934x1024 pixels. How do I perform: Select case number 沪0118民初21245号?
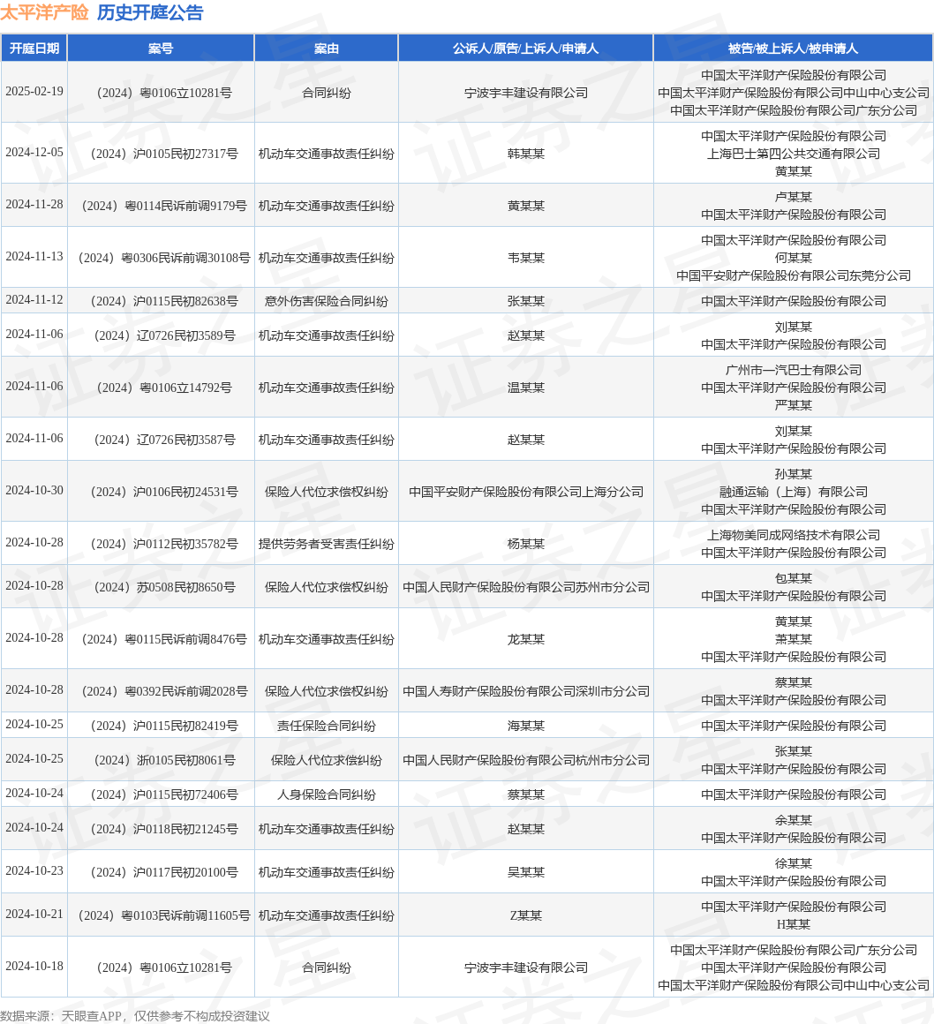tap(185, 830)
